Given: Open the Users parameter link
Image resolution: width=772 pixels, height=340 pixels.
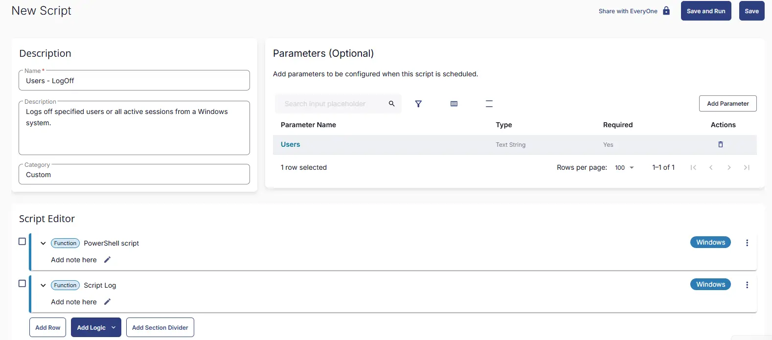Looking at the screenshot, I should pyautogui.click(x=290, y=144).
